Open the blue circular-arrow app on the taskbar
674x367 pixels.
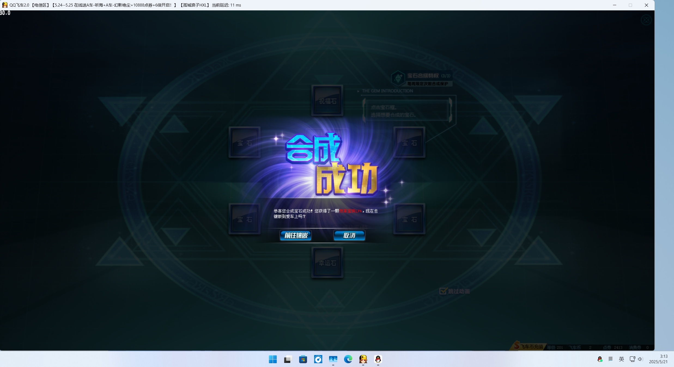coord(318,359)
